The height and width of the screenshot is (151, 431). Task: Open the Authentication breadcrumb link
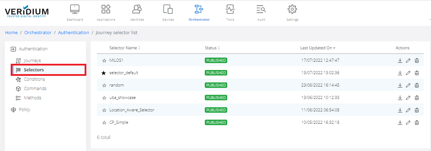tap(74, 32)
